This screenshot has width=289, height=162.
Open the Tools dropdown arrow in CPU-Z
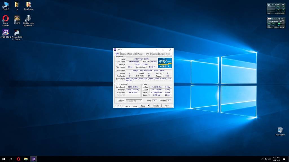point(148,106)
